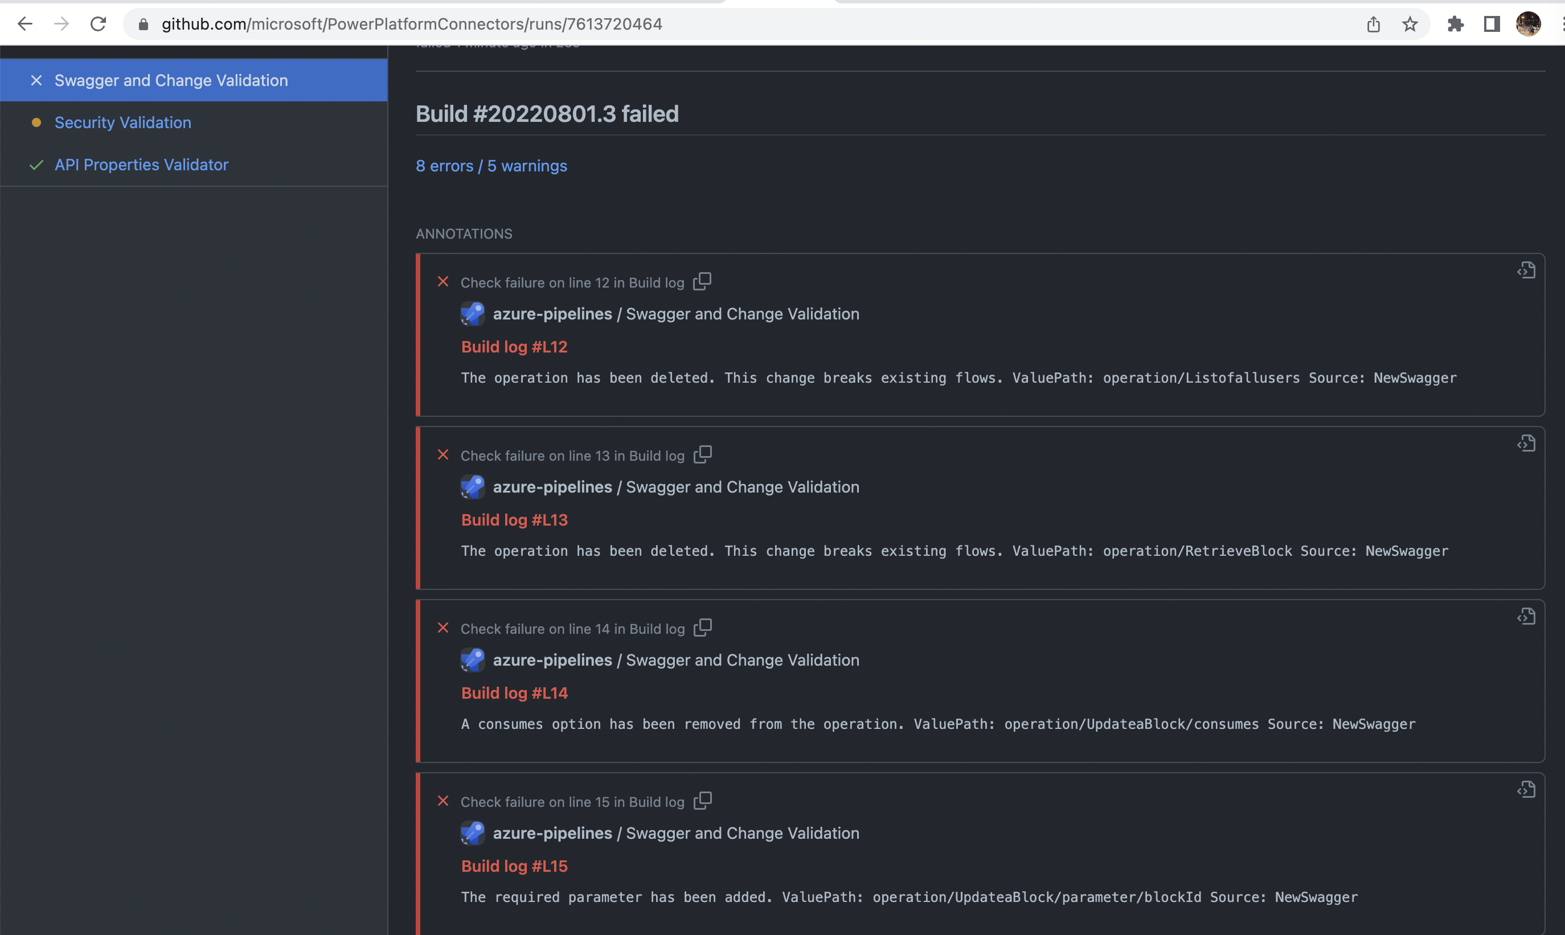
Task: Copy line 15 check failure annotation
Action: (x=702, y=801)
